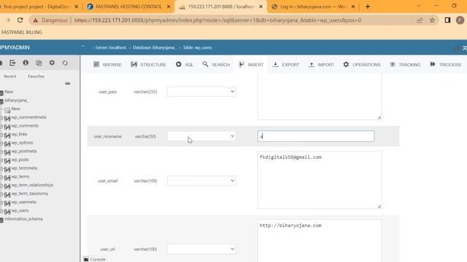Click the copy documentation icon in sidebar
This screenshot has height=262, width=467.
pos(39,63)
